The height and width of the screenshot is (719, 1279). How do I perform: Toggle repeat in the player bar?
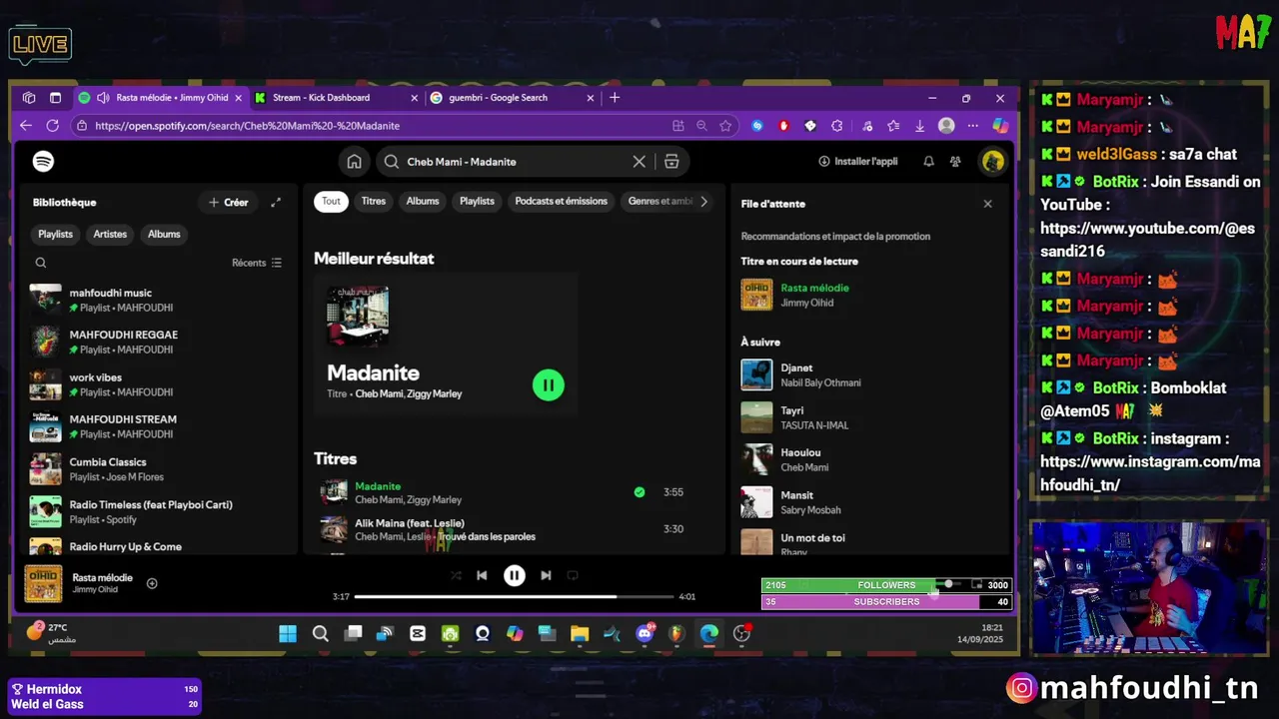573,575
